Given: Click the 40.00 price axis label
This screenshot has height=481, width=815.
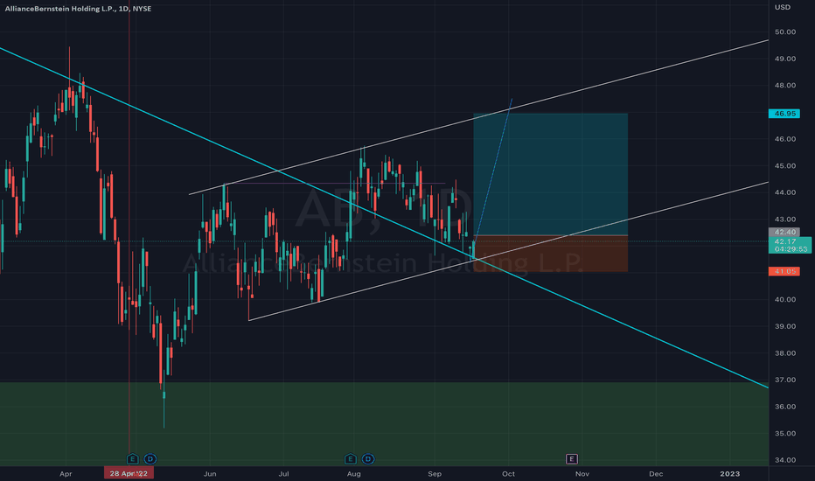Looking at the screenshot, I should 785,299.
